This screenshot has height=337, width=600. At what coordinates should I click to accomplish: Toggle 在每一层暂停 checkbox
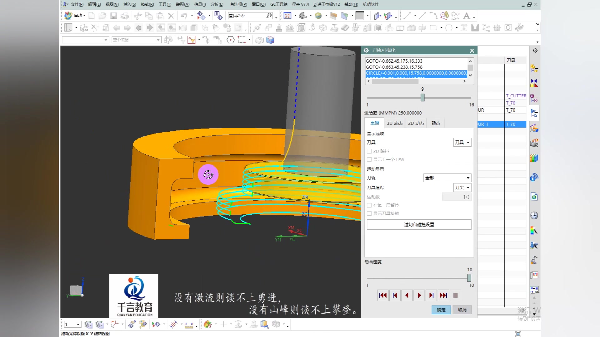pos(369,205)
